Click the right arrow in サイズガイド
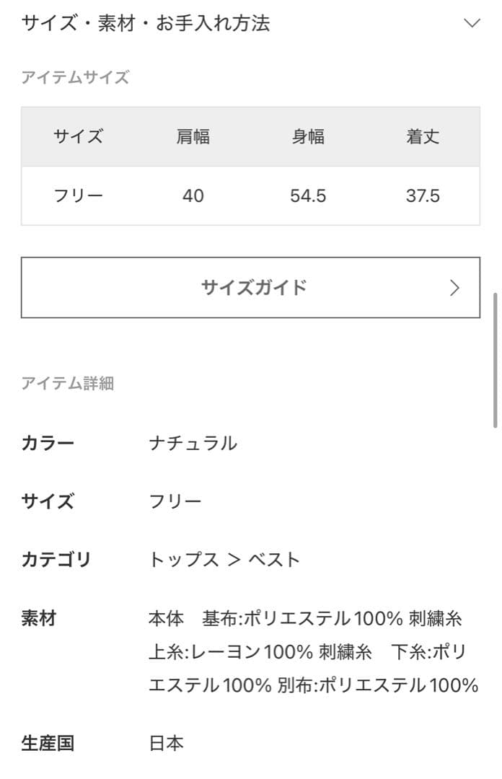This screenshot has width=502, height=779. click(454, 288)
